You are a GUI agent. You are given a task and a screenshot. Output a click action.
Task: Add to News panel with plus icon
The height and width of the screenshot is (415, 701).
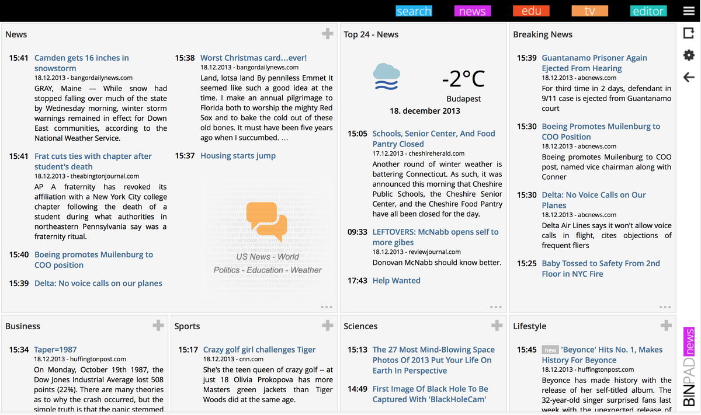point(328,34)
